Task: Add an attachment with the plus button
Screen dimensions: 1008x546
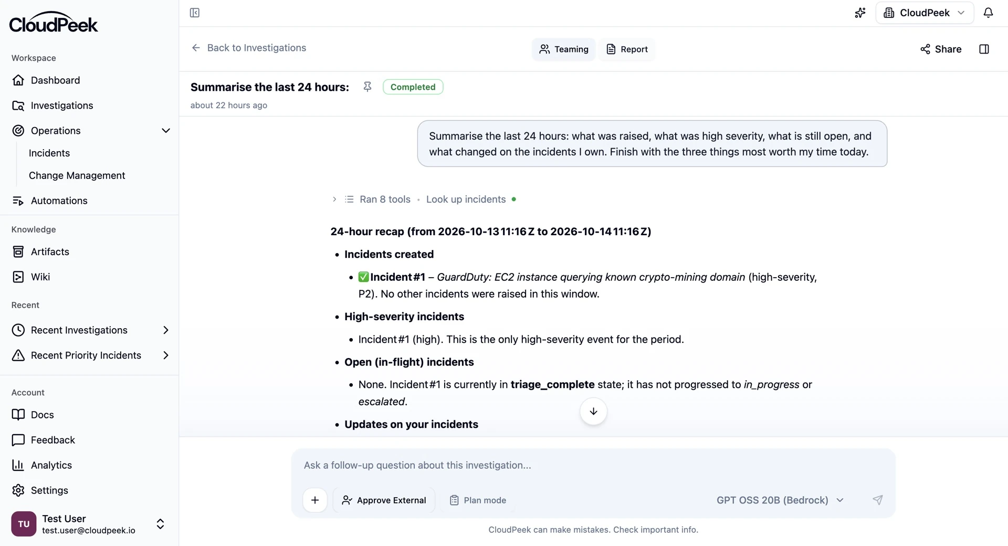Action: 315,500
